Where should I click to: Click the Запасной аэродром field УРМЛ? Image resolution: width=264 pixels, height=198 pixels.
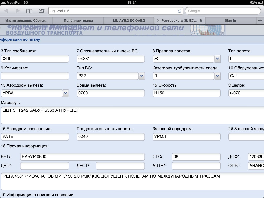(186, 137)
